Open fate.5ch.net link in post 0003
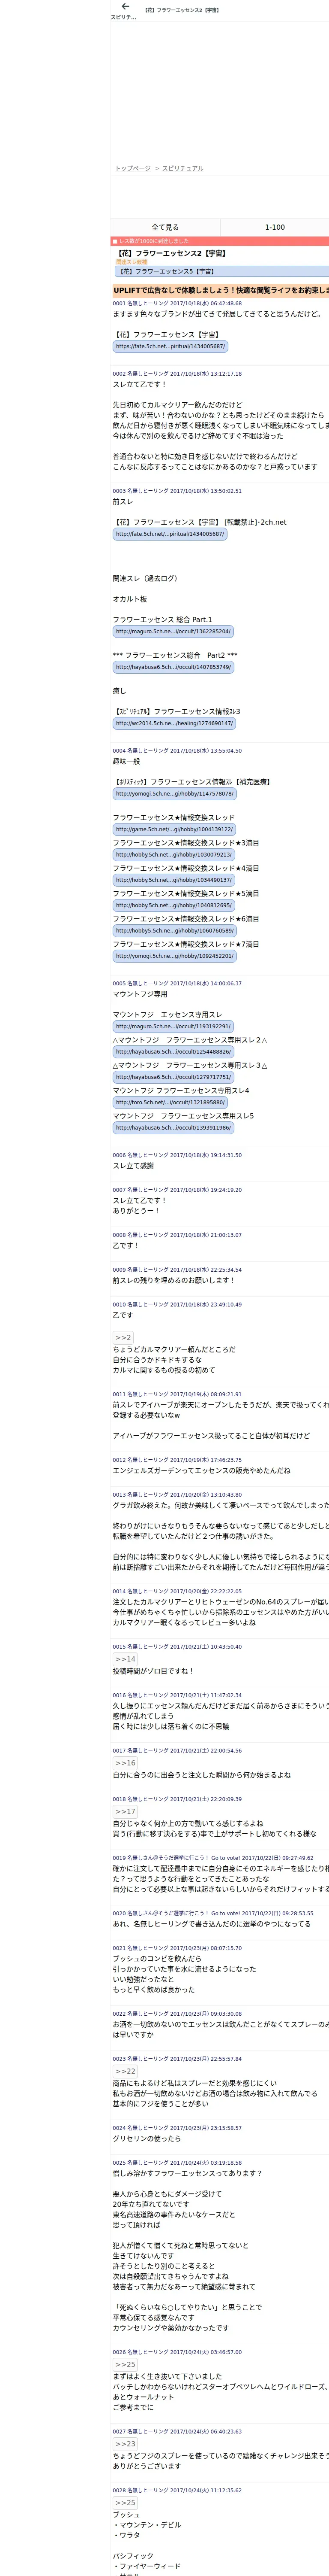The height and width of the screenshot is (2576, 329). [x=170, y=534]
